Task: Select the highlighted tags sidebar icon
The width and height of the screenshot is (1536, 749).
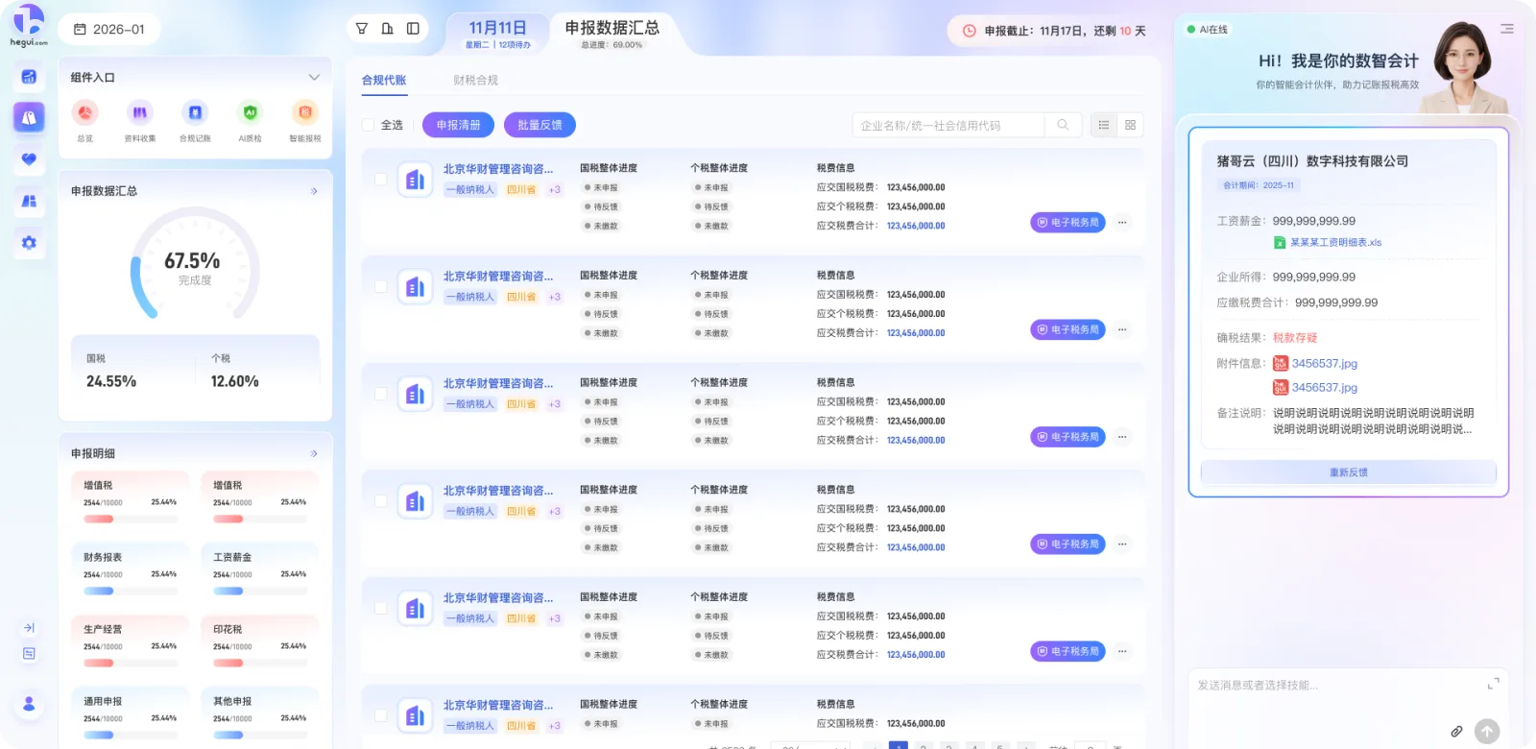Action: click(x=29, y=117)
